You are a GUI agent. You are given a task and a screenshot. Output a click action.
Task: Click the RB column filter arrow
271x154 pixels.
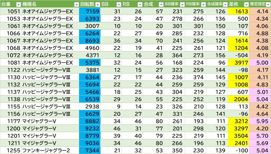[x=140, y=4]
